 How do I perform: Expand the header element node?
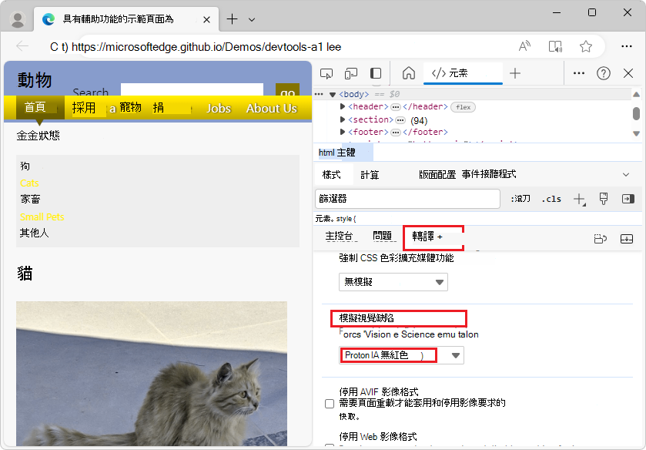343,107
